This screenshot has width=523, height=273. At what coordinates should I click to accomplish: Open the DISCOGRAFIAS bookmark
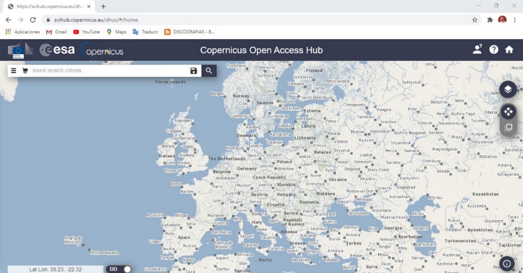[189, 32]
